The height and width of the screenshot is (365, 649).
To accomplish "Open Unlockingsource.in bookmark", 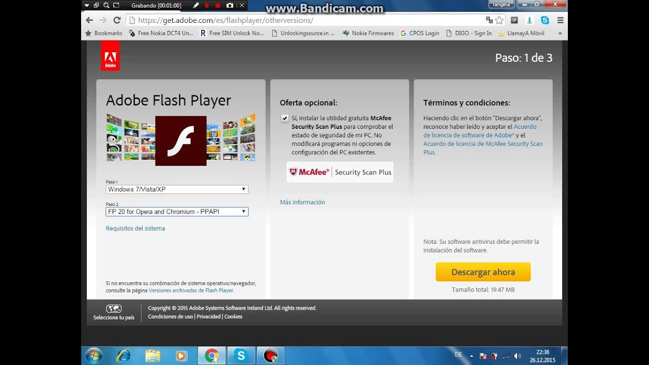I will coord(303,33).
